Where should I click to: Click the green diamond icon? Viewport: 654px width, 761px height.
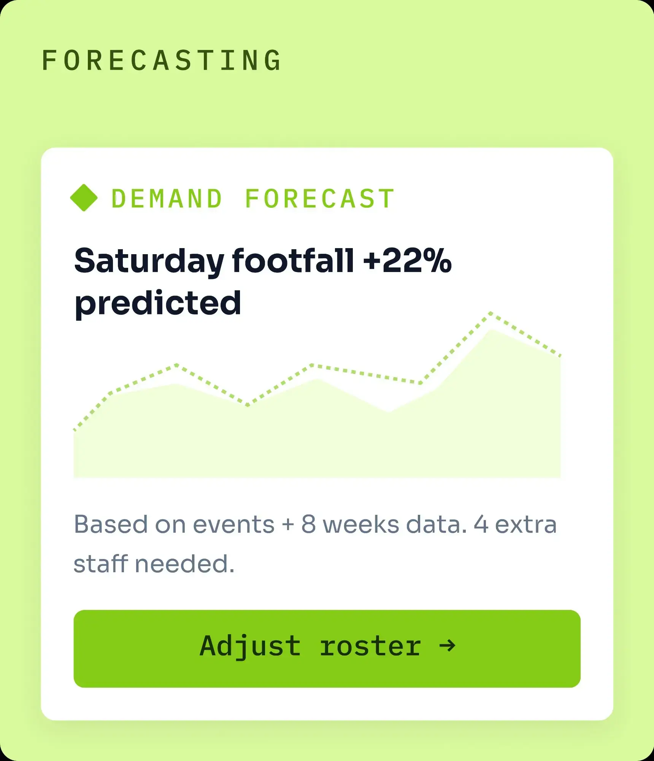[x=84, y=198]
